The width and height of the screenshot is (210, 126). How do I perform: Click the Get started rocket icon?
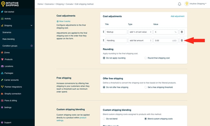tap(2, 12)
